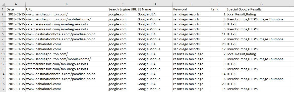This screenshot has width=294, height=92.
Task: Select Rank 15 cell in row 17
Action: click(x=218, y=89)
